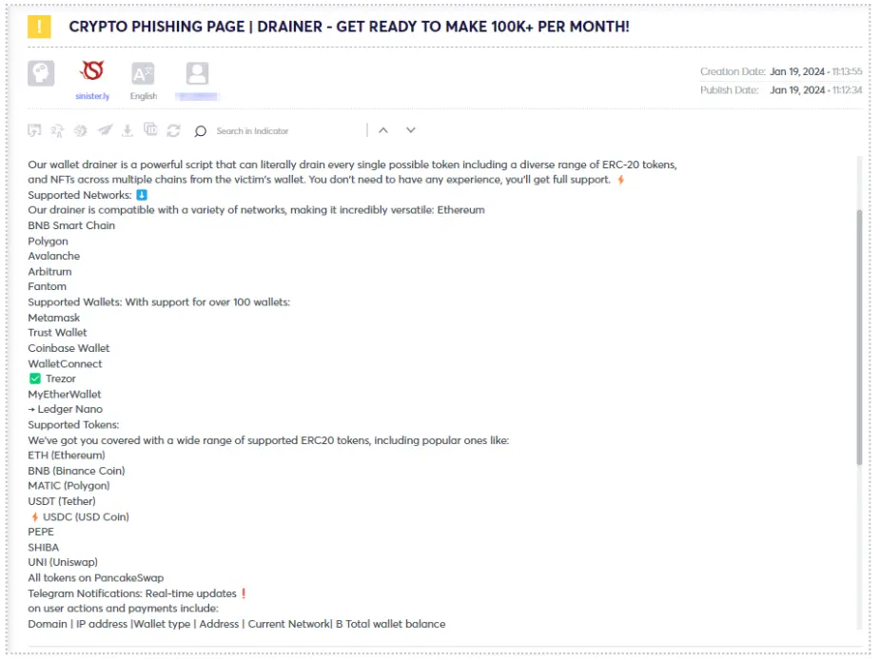
Task: Click the text line "UNI (Uniswap)"
Action: [63, 562]
